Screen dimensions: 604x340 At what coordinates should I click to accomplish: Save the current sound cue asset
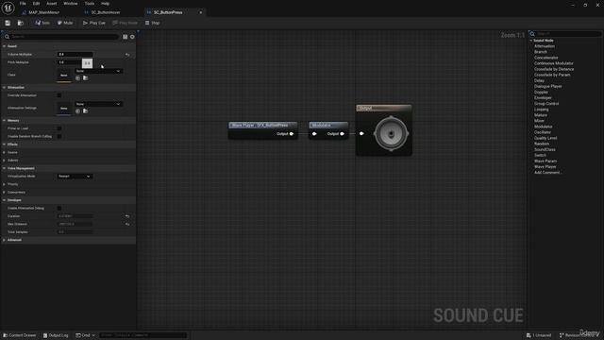click(8, 23)
